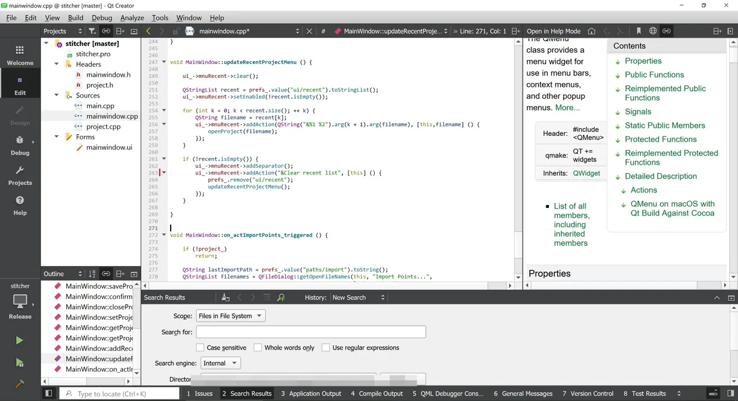Click Open in Help Mode
The height and width of the screenshot is (401, 738).
click(x=553, y=31)
